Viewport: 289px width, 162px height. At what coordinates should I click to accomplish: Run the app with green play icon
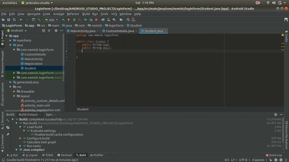pos(63,20)
